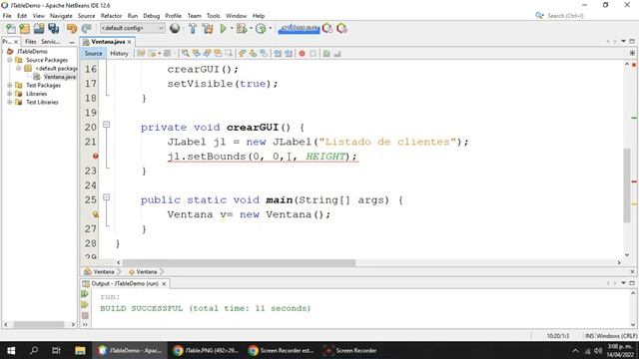Click the Toggle Rectangular Selection icon
639x359 pixels.
(x=229, y=53)
